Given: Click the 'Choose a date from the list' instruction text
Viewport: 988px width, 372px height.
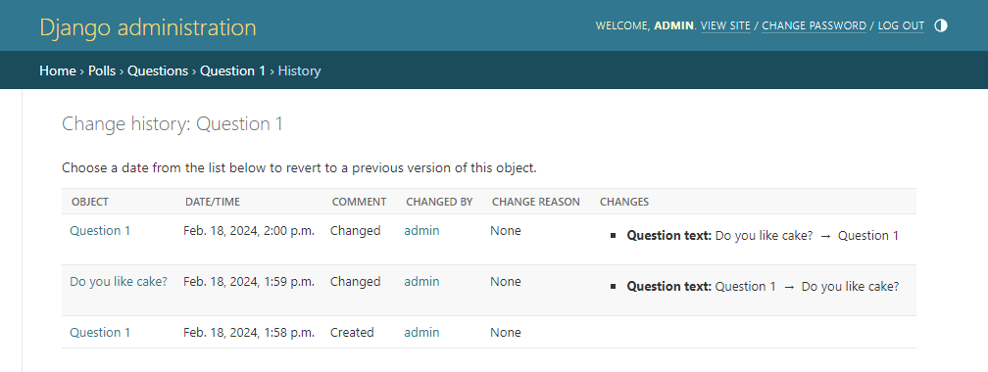Looking at the screenshot, I should tap(299, 168).
